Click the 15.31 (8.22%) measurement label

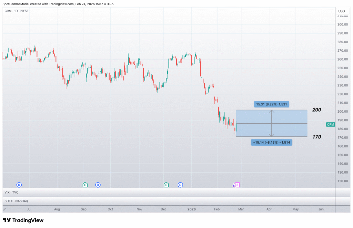click(271, 104)
